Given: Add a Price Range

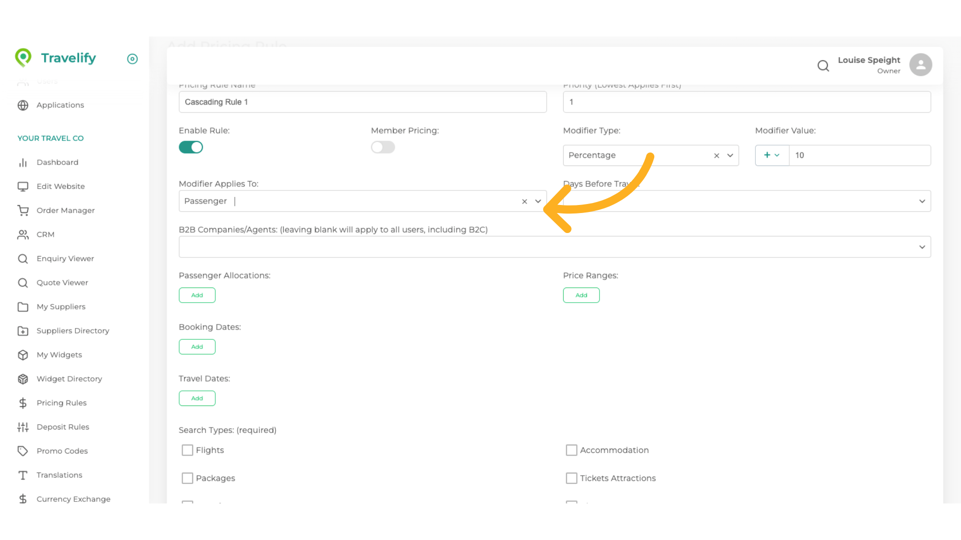Looking at the screenshot, I should pyautogui.click(x=581, y=295).
